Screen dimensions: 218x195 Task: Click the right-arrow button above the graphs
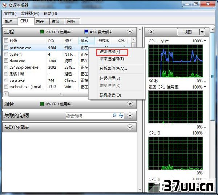click(x=151, y=32)
